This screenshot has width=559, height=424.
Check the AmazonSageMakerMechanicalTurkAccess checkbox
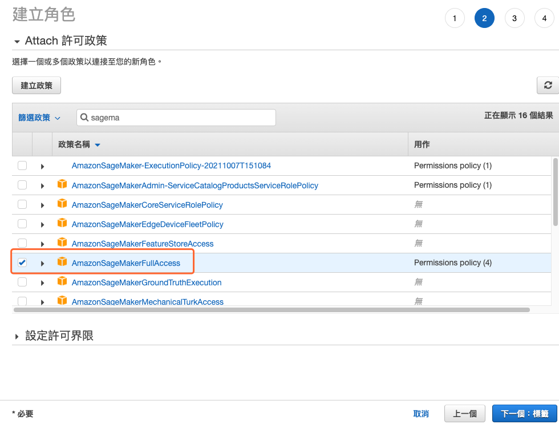click(x=22, y=301)
